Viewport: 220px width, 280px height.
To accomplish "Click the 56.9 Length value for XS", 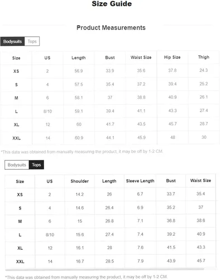I will point(79,71).
